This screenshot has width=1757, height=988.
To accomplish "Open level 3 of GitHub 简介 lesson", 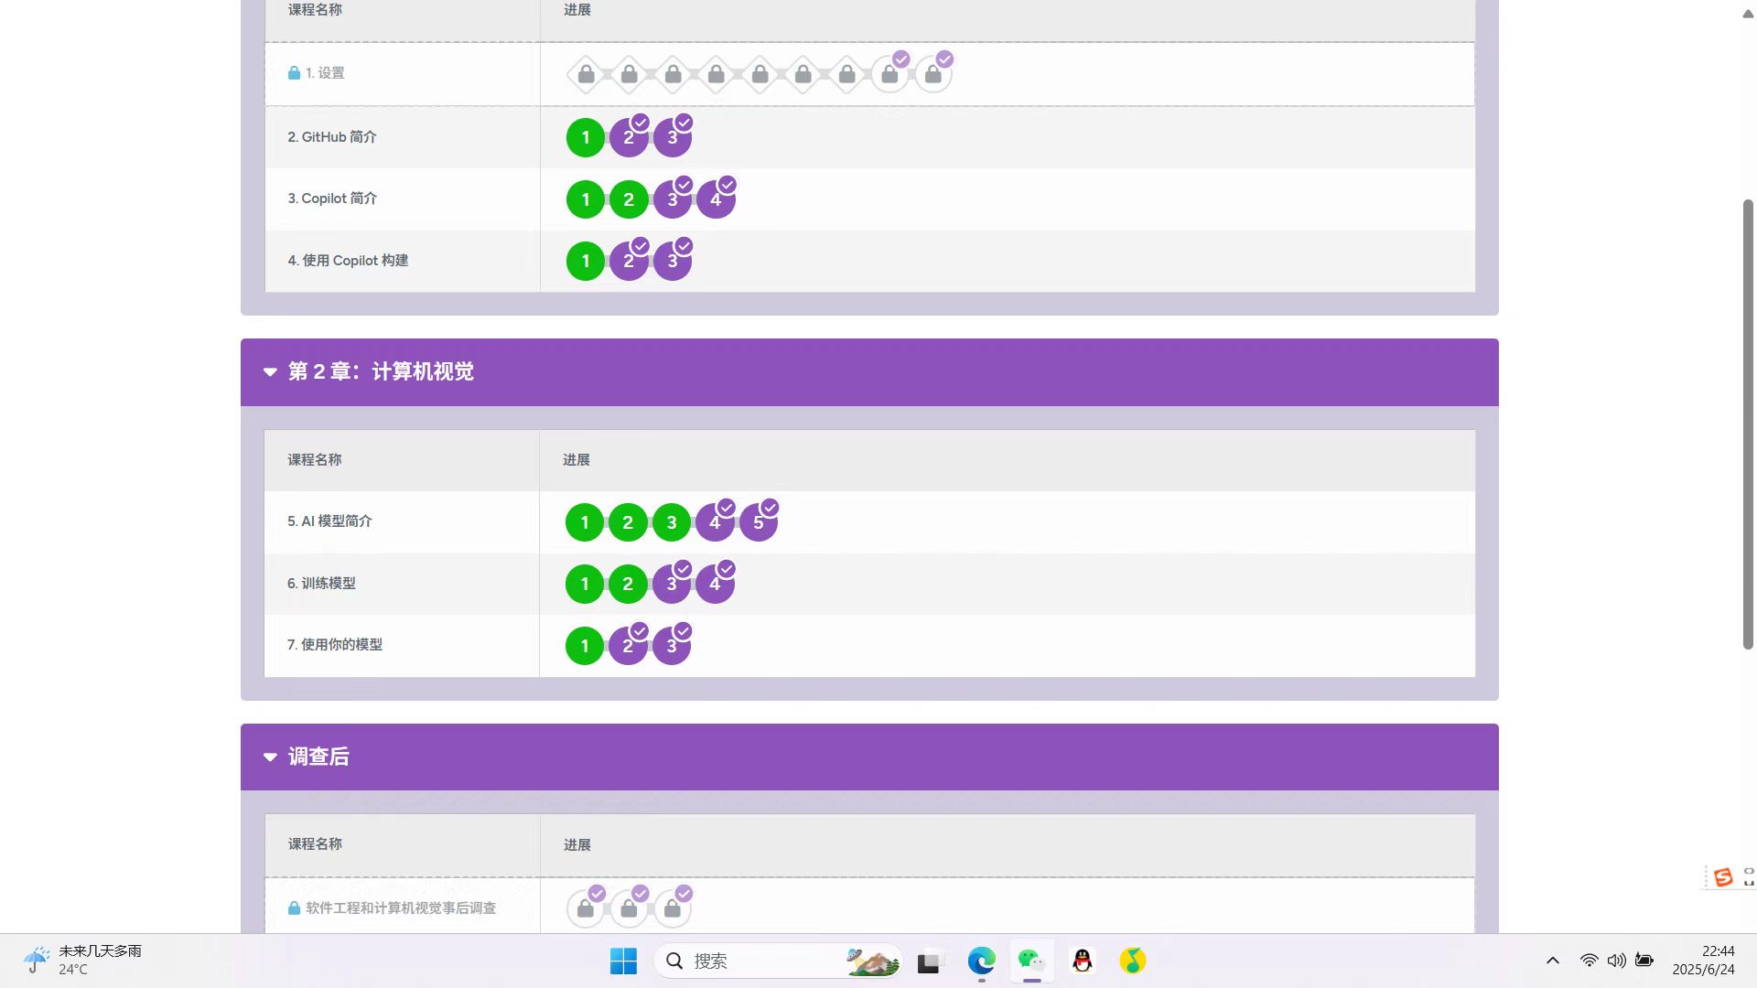I will [x=673, y=138].
